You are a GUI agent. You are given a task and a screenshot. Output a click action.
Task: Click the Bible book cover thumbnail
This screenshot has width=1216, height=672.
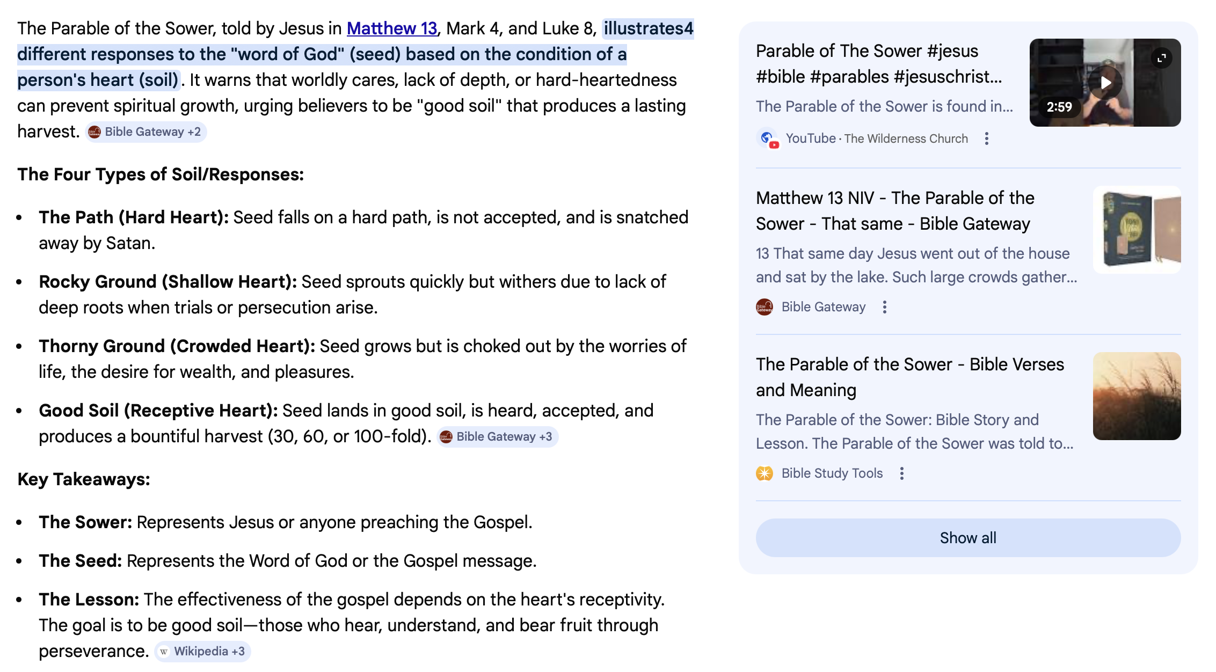1137,230
